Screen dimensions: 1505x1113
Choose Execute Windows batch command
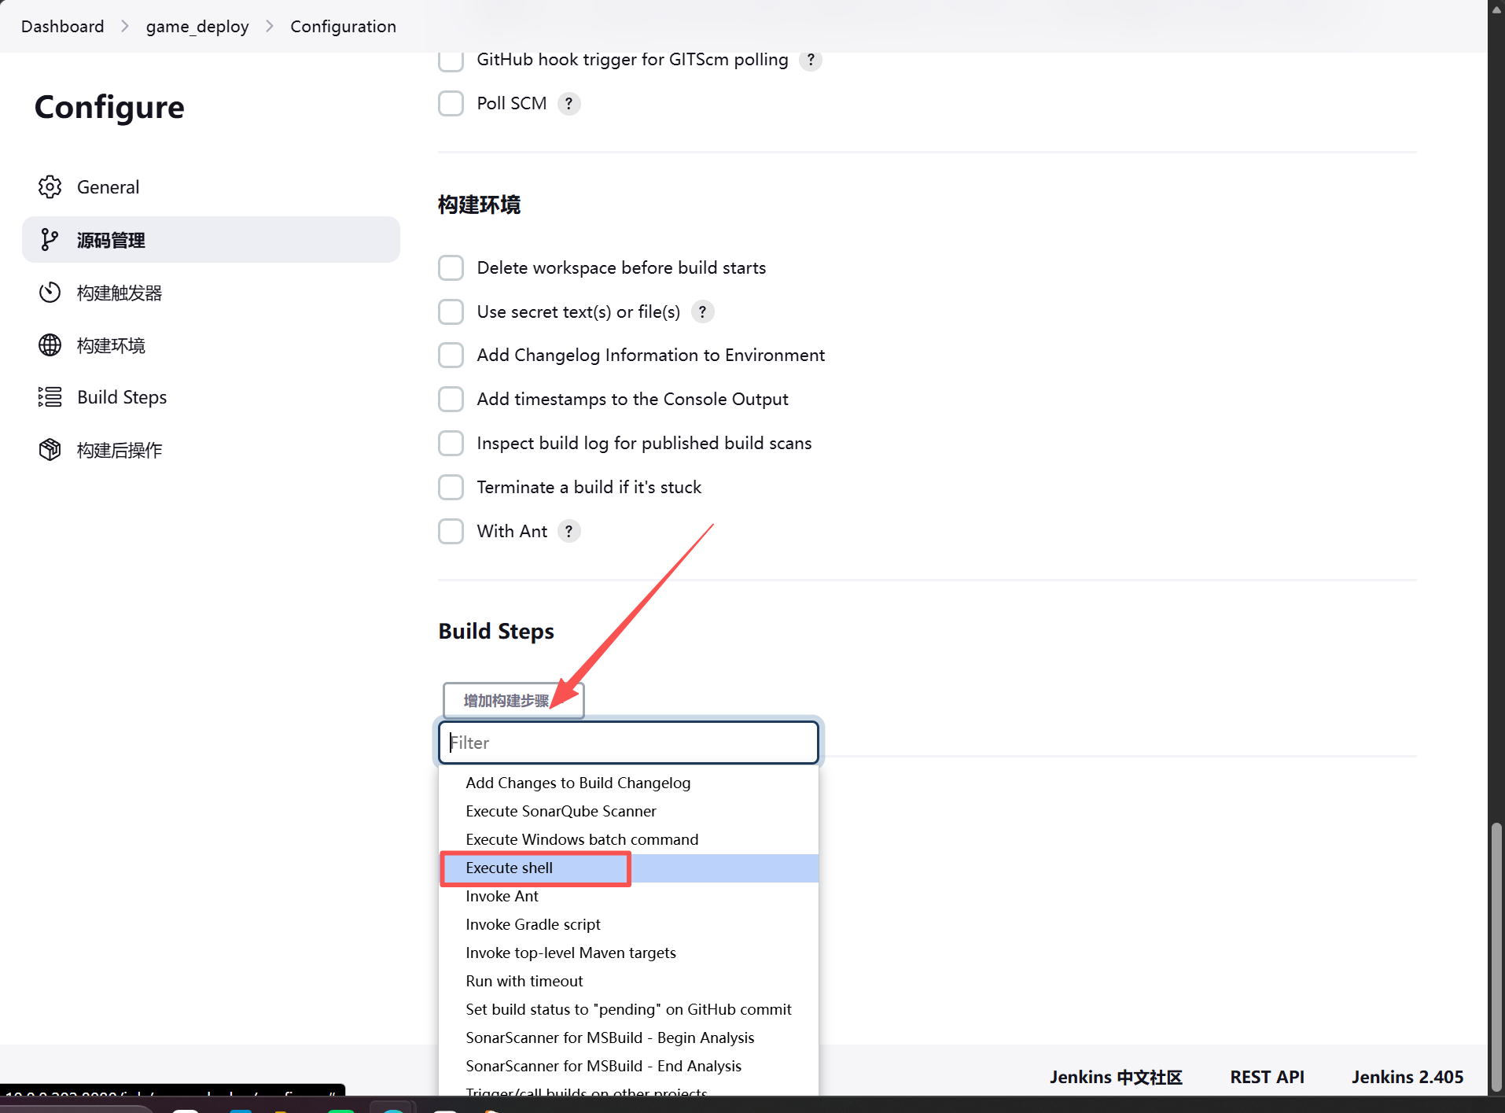point(628,840)
